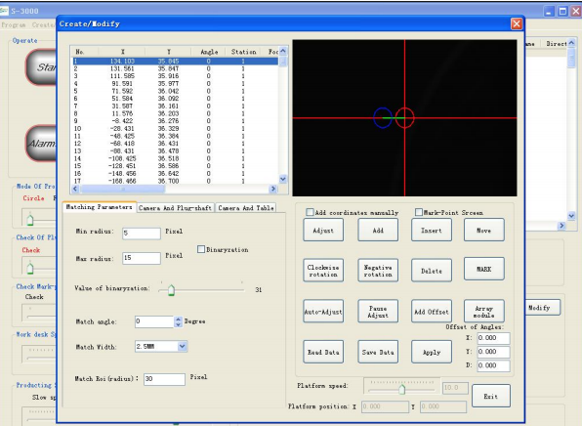
Task: Toggle Mark-Point Screen checkbox
Action: coord(419,212)
